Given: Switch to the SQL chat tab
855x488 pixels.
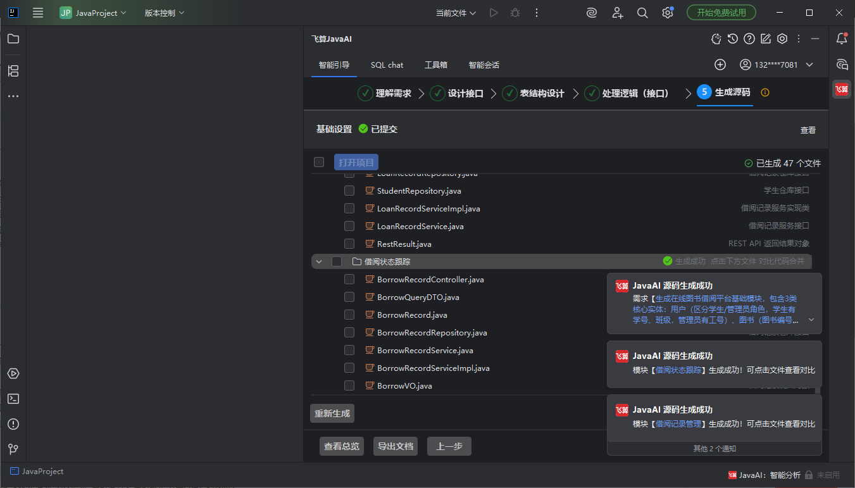Looking at the screenshot, I should 387,65.
